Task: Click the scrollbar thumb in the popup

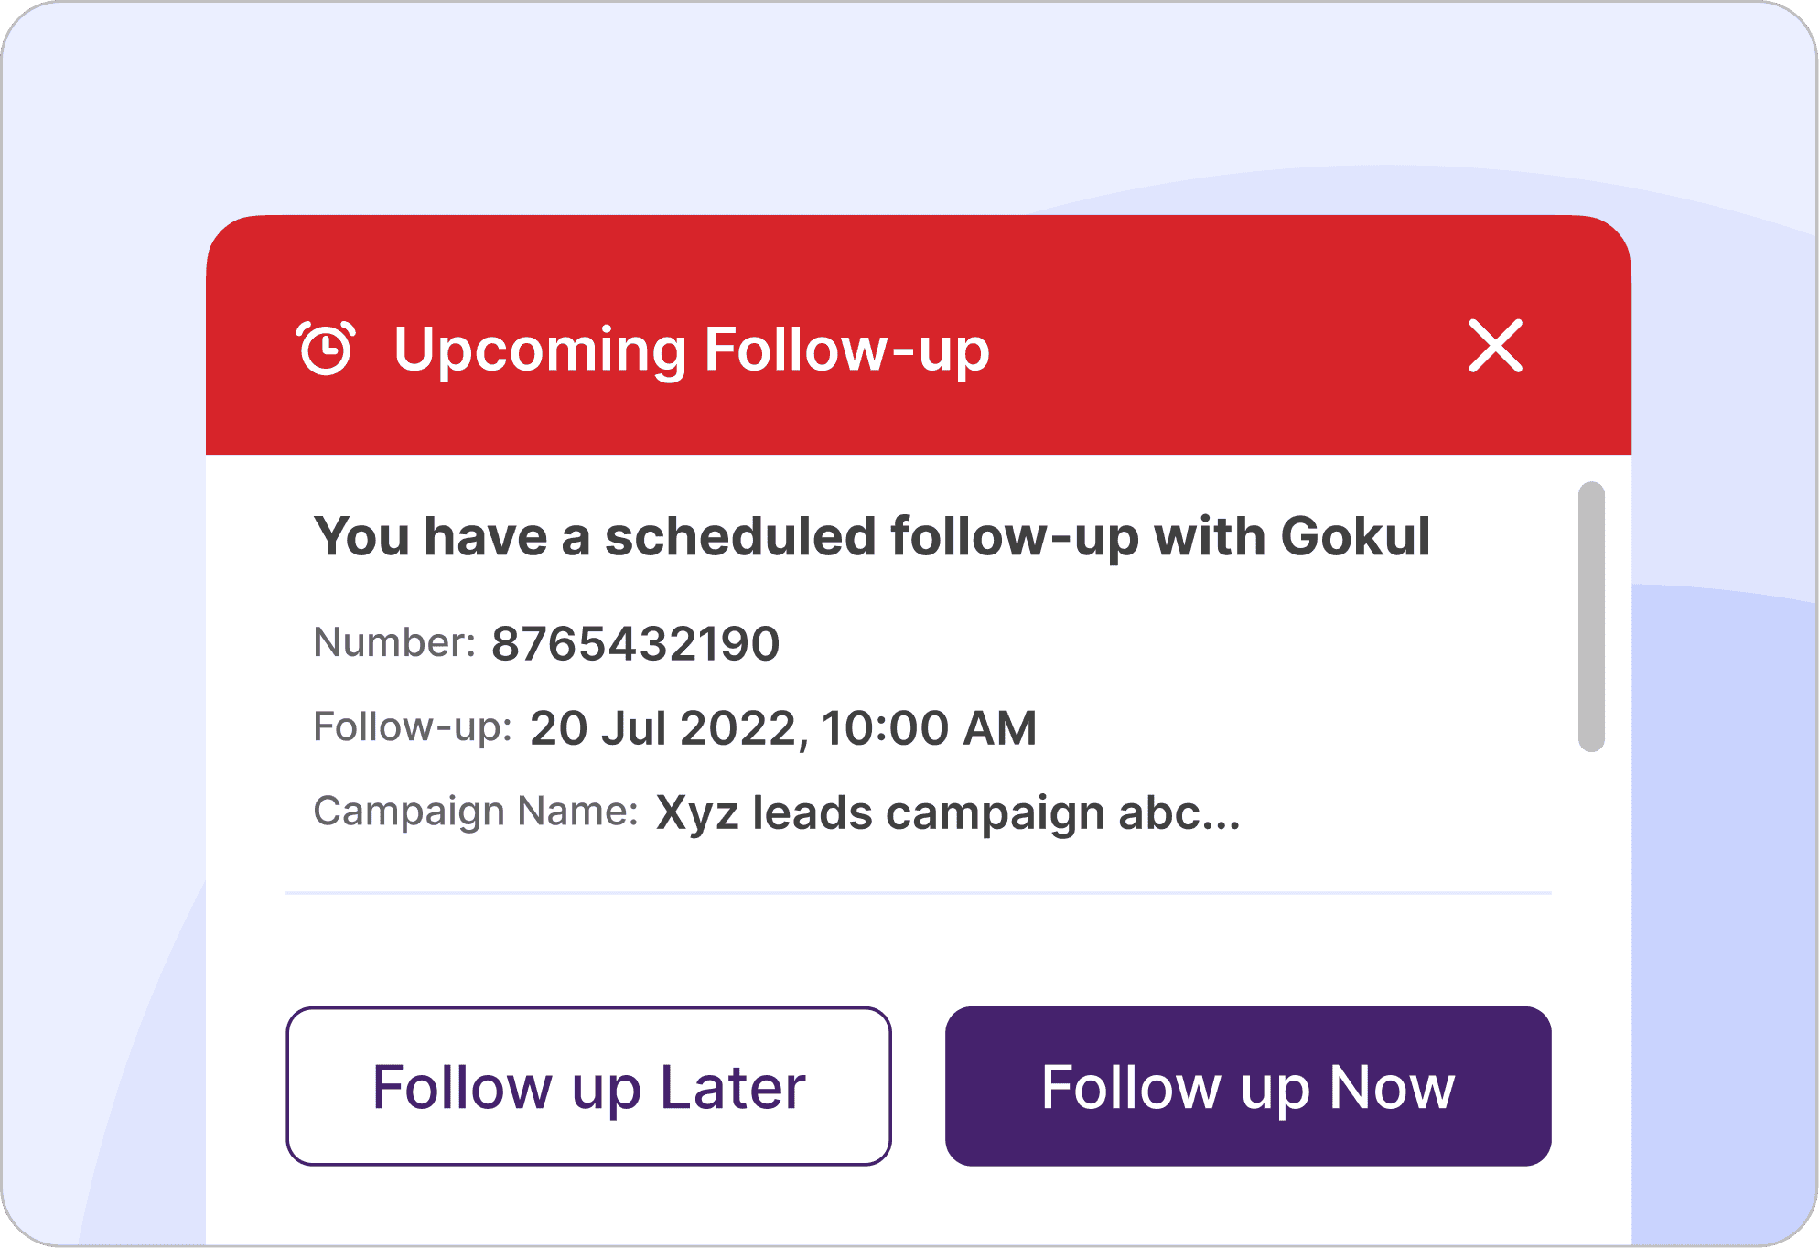Action: pos(1591,617)
